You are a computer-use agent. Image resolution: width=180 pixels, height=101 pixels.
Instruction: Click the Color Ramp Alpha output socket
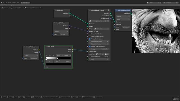(73, 52)
